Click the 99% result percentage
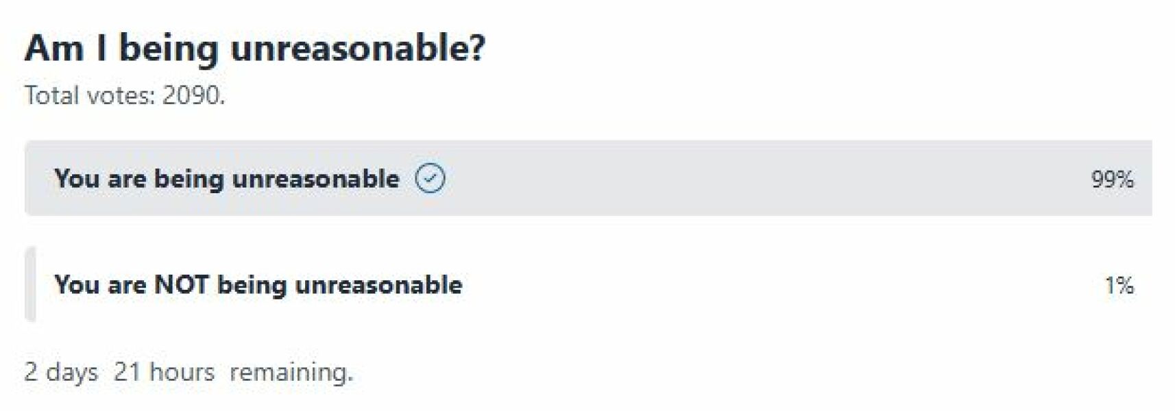The height and width of the screenshot is (411, 1175). click(1111, 179)
